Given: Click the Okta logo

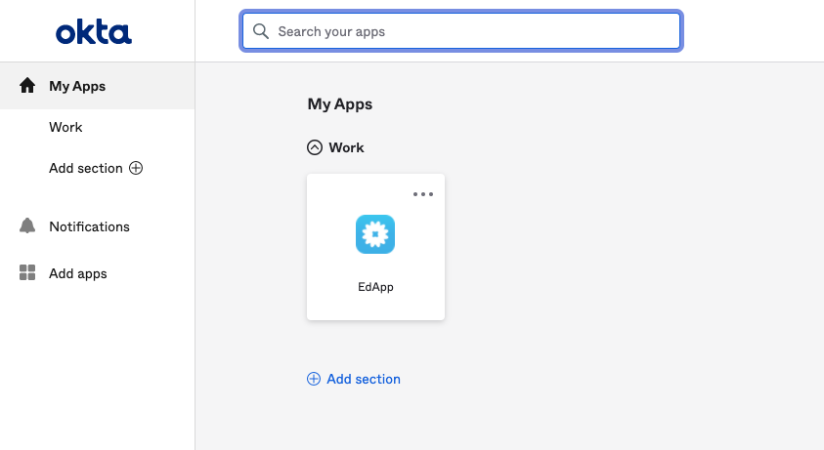Looking at the screenshot, I should pos(94,32).
